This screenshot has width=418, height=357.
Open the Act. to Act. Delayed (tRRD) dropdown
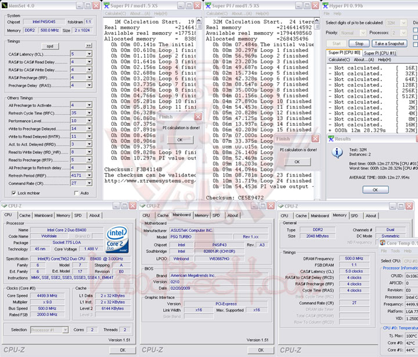coord(89,144)
